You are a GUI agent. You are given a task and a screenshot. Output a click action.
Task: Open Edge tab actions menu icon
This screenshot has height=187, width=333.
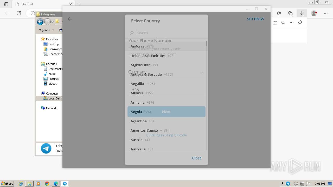(6, 4)
